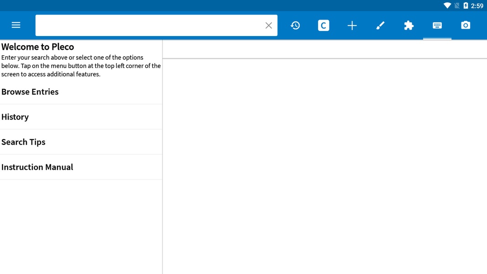The image size is (487, 274).
Task: Open Search Tips
Action: click(x=81, y=142)
